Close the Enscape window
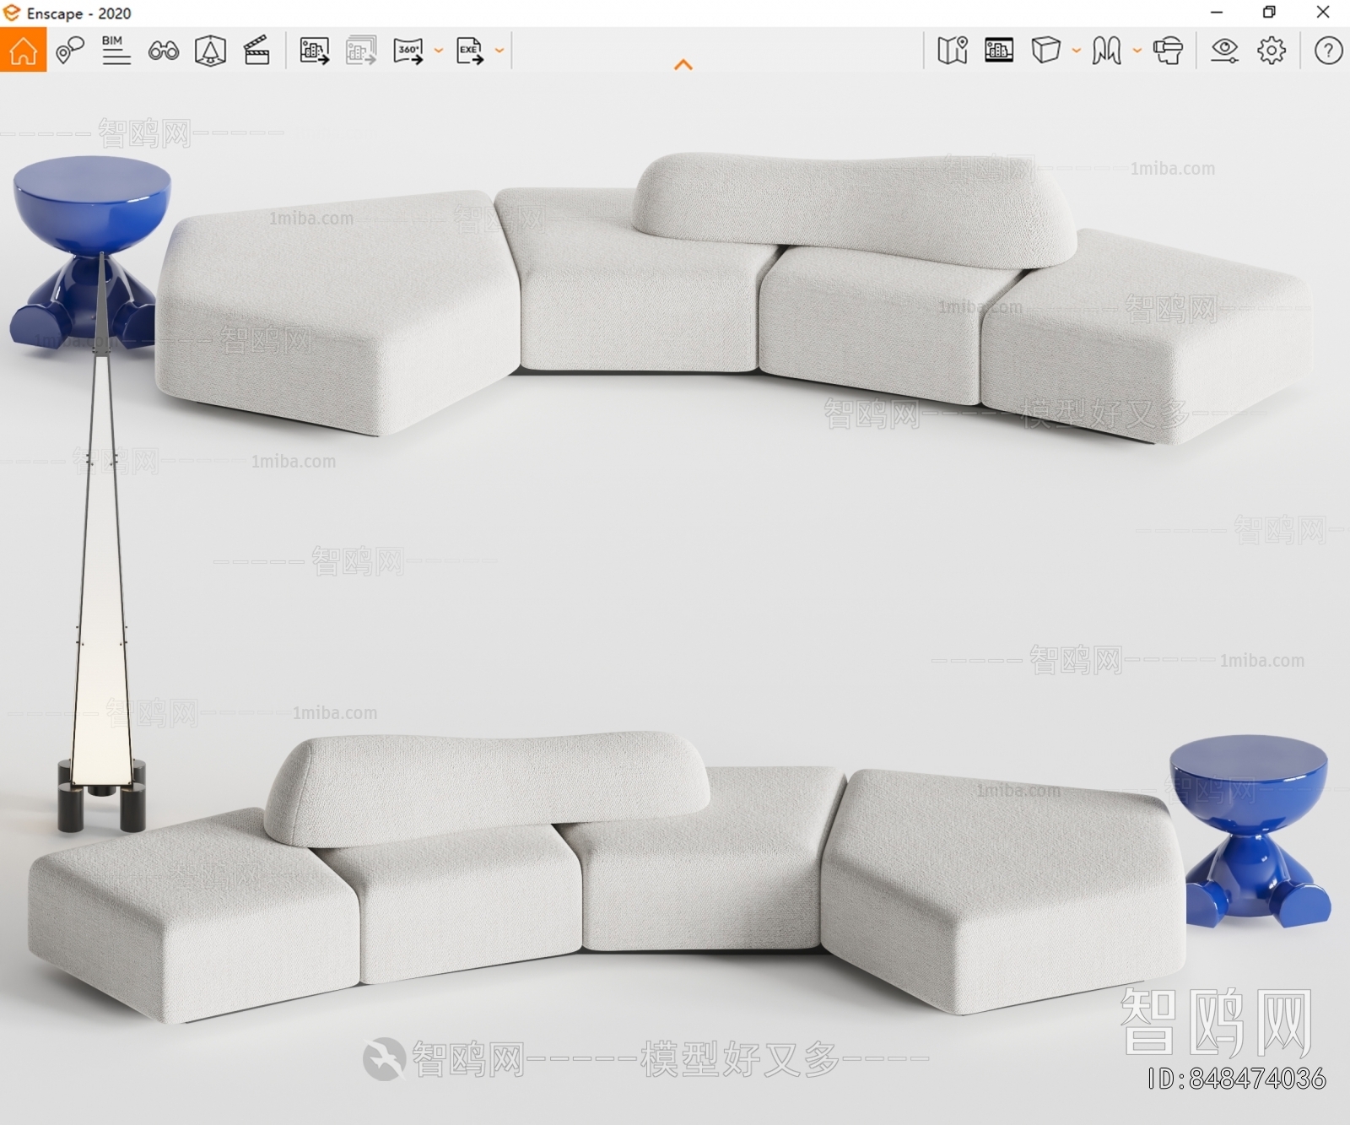The image size is (1350, 1125). [x=1323, y=13]
